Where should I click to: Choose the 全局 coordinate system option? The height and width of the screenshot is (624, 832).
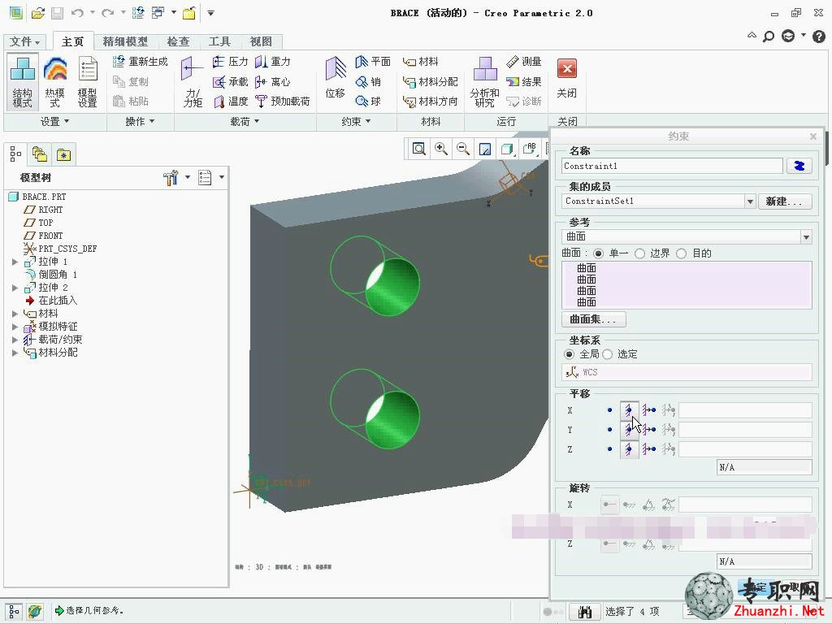pyautogui.click(x=570, y=354)
